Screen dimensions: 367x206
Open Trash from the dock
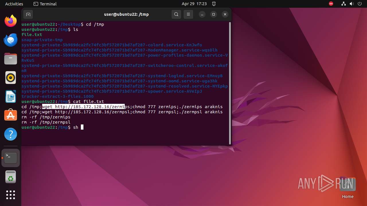(11, 177)
